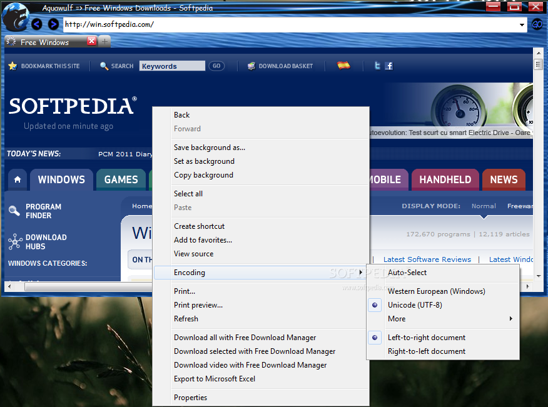The height and width of the screenshot is (407, 548).
Task: Expand the Encoding submenu arrow
Action: [361, 272]
